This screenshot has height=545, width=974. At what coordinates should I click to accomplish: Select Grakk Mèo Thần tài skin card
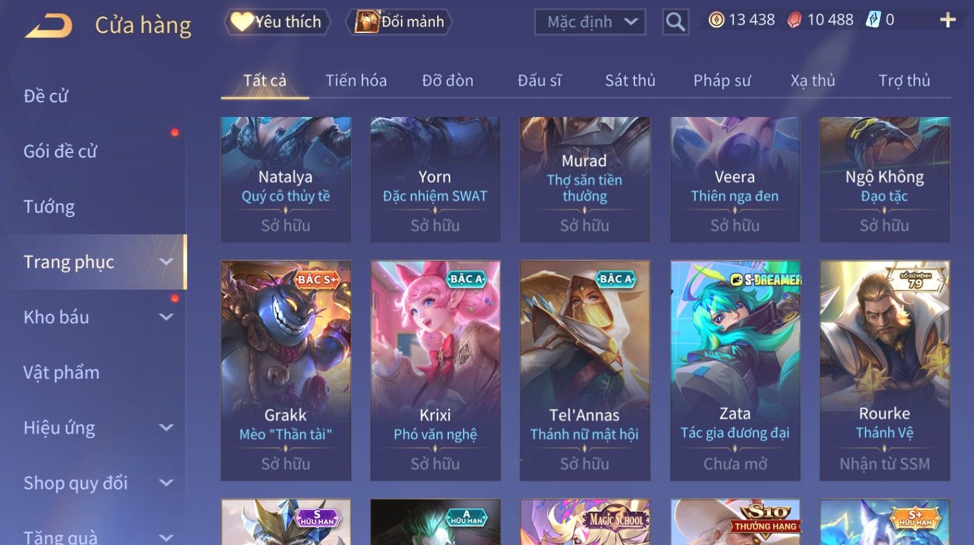tap(286, 370)
